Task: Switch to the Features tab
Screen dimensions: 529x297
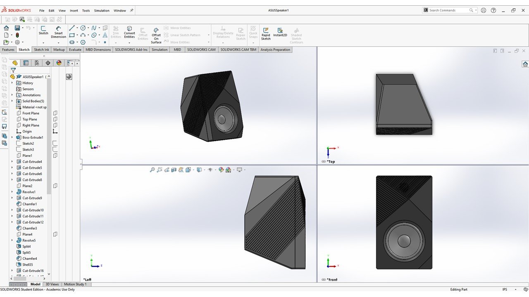Action: tap(8, 49)
